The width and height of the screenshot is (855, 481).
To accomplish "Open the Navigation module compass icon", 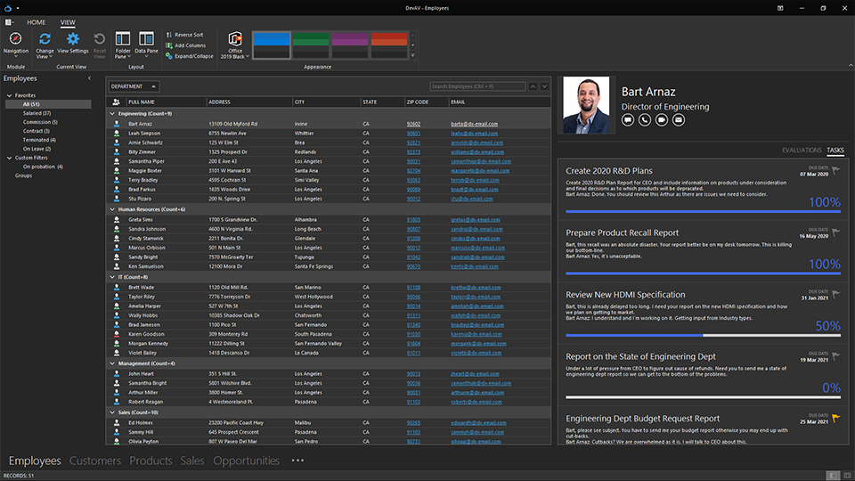I will 15,40.
